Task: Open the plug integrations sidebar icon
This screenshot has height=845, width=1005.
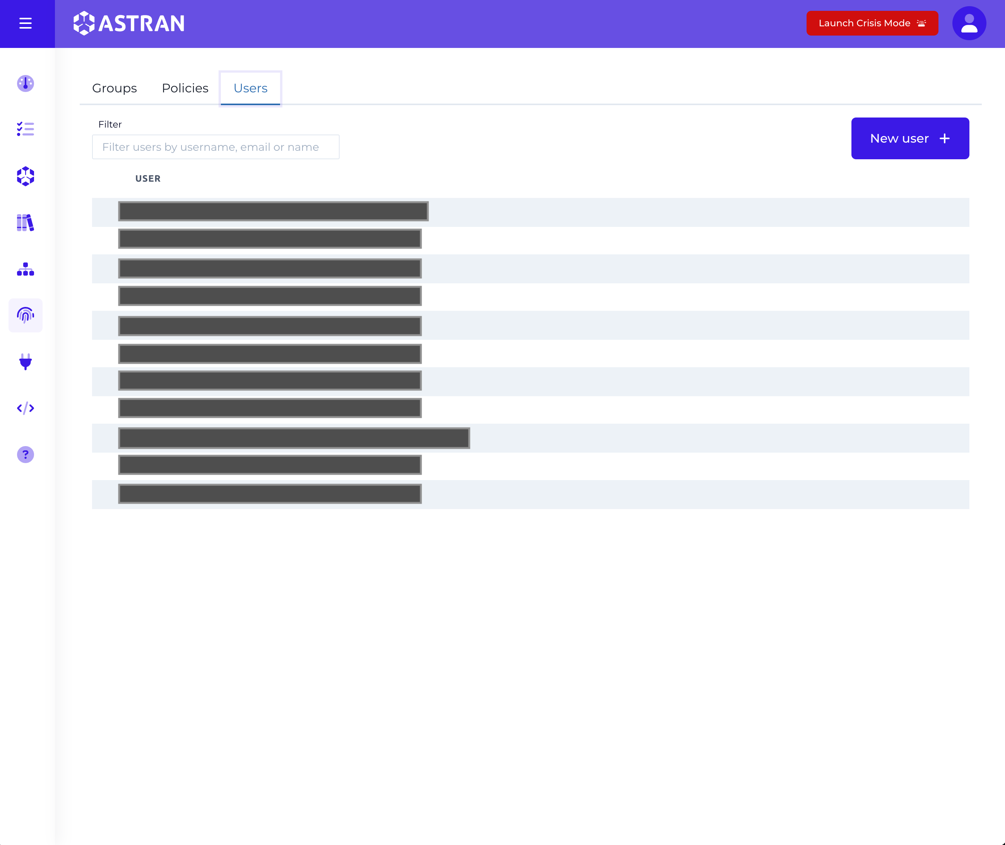Action: click(26, 362)
